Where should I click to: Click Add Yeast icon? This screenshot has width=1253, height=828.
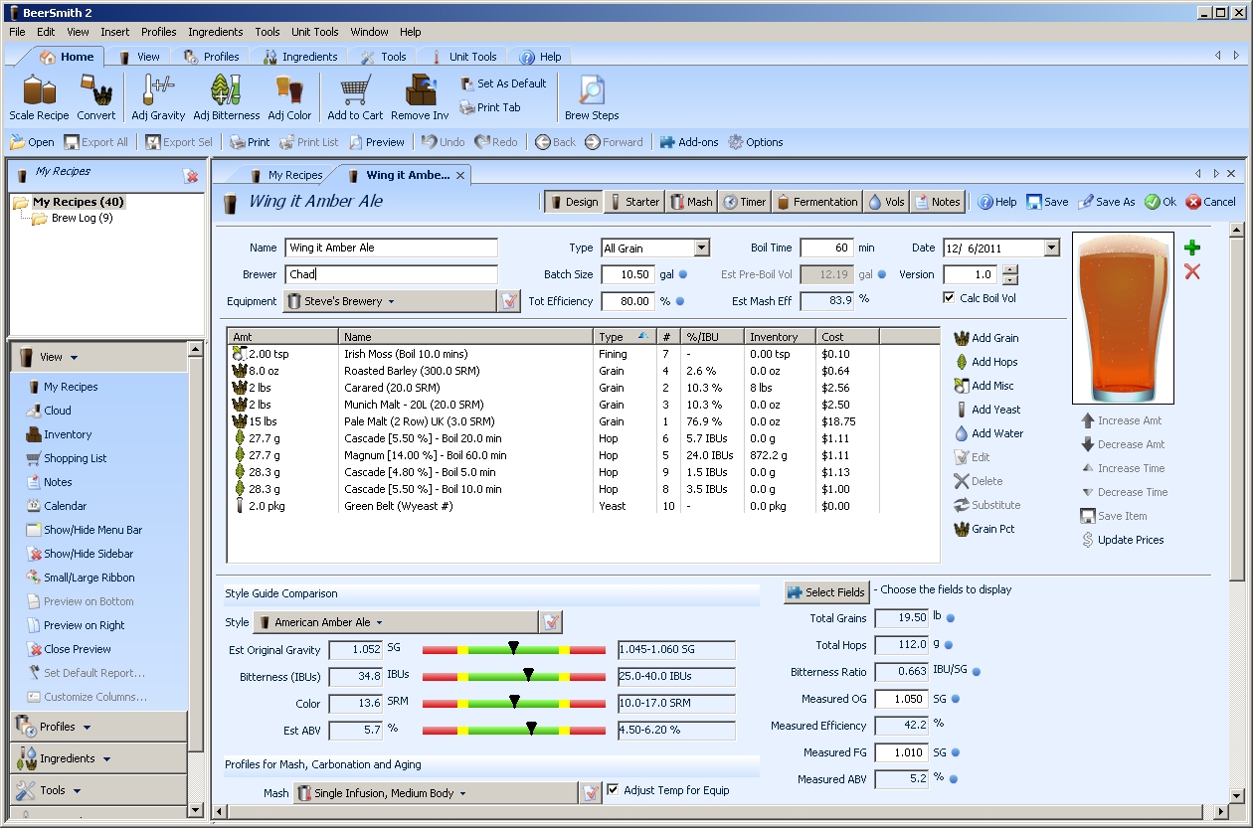pyautogui.click(x=961, y=410)
